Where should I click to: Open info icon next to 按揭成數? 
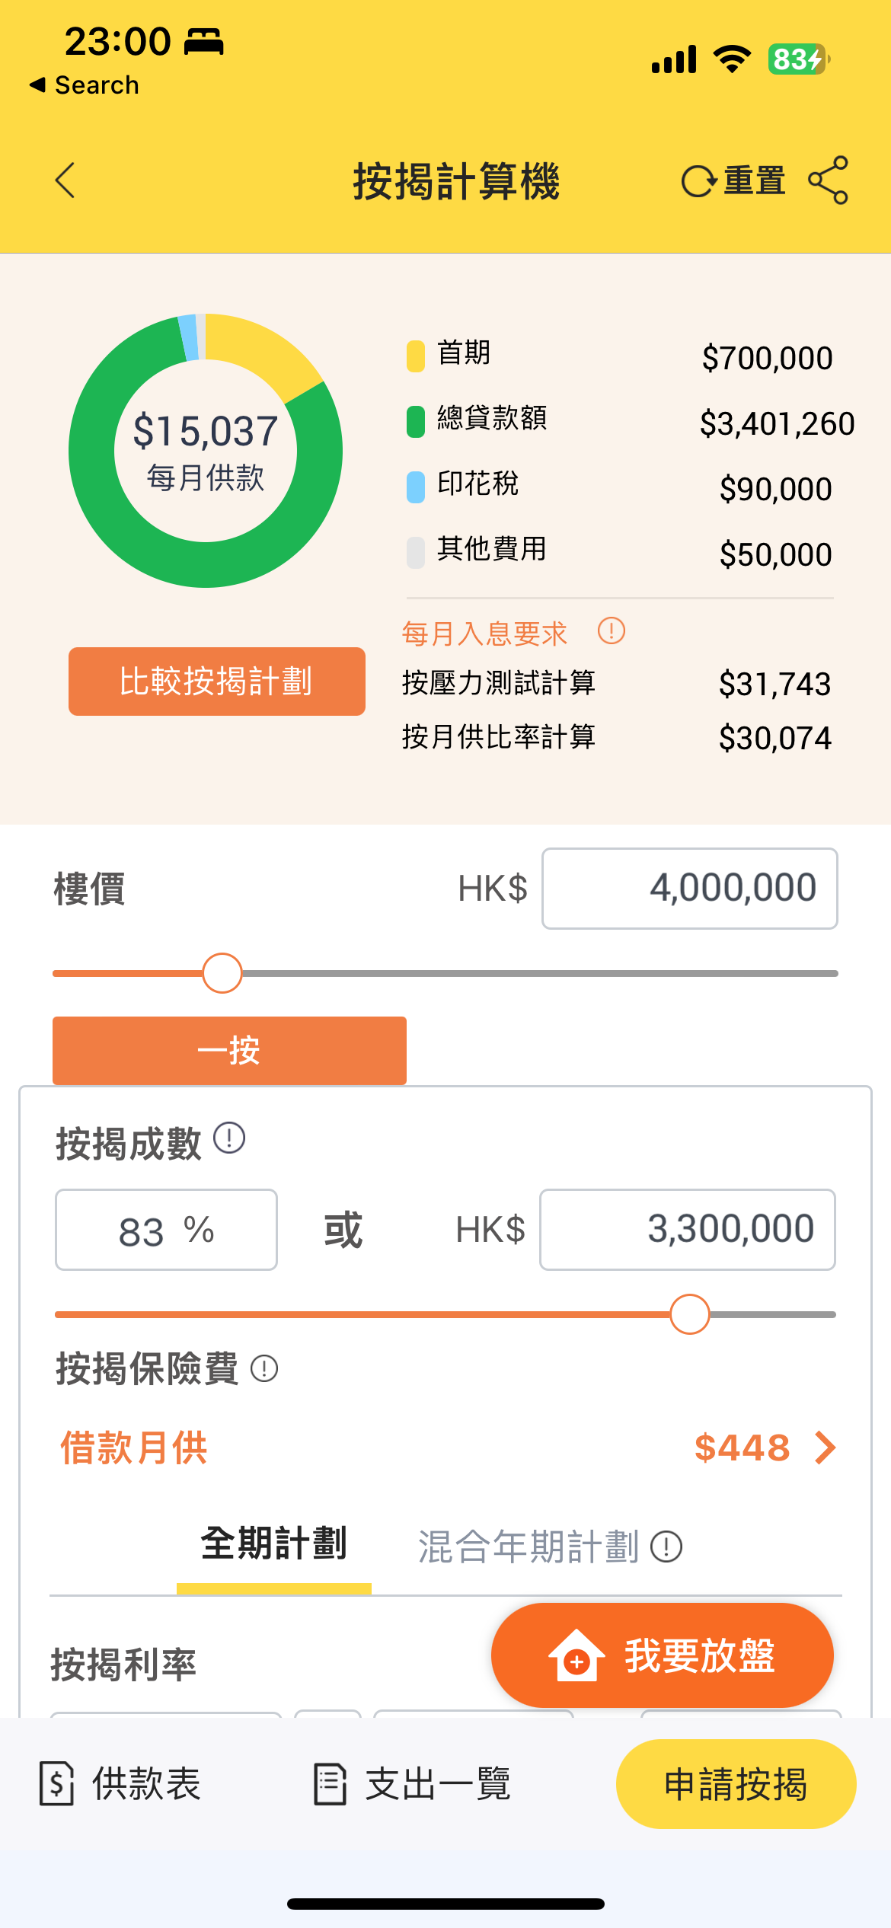point(229,1138)
